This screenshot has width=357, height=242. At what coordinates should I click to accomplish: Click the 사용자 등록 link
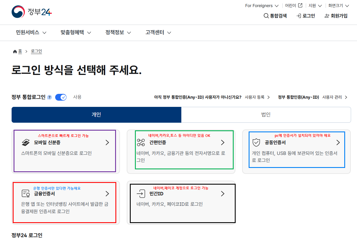(257, 97)
